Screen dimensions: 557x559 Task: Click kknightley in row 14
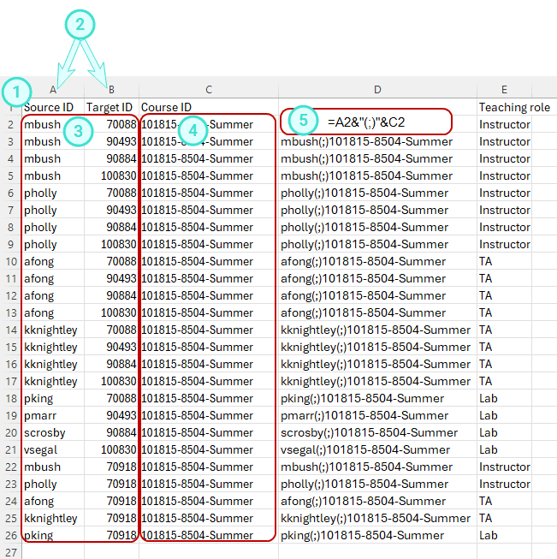point(53,330)
